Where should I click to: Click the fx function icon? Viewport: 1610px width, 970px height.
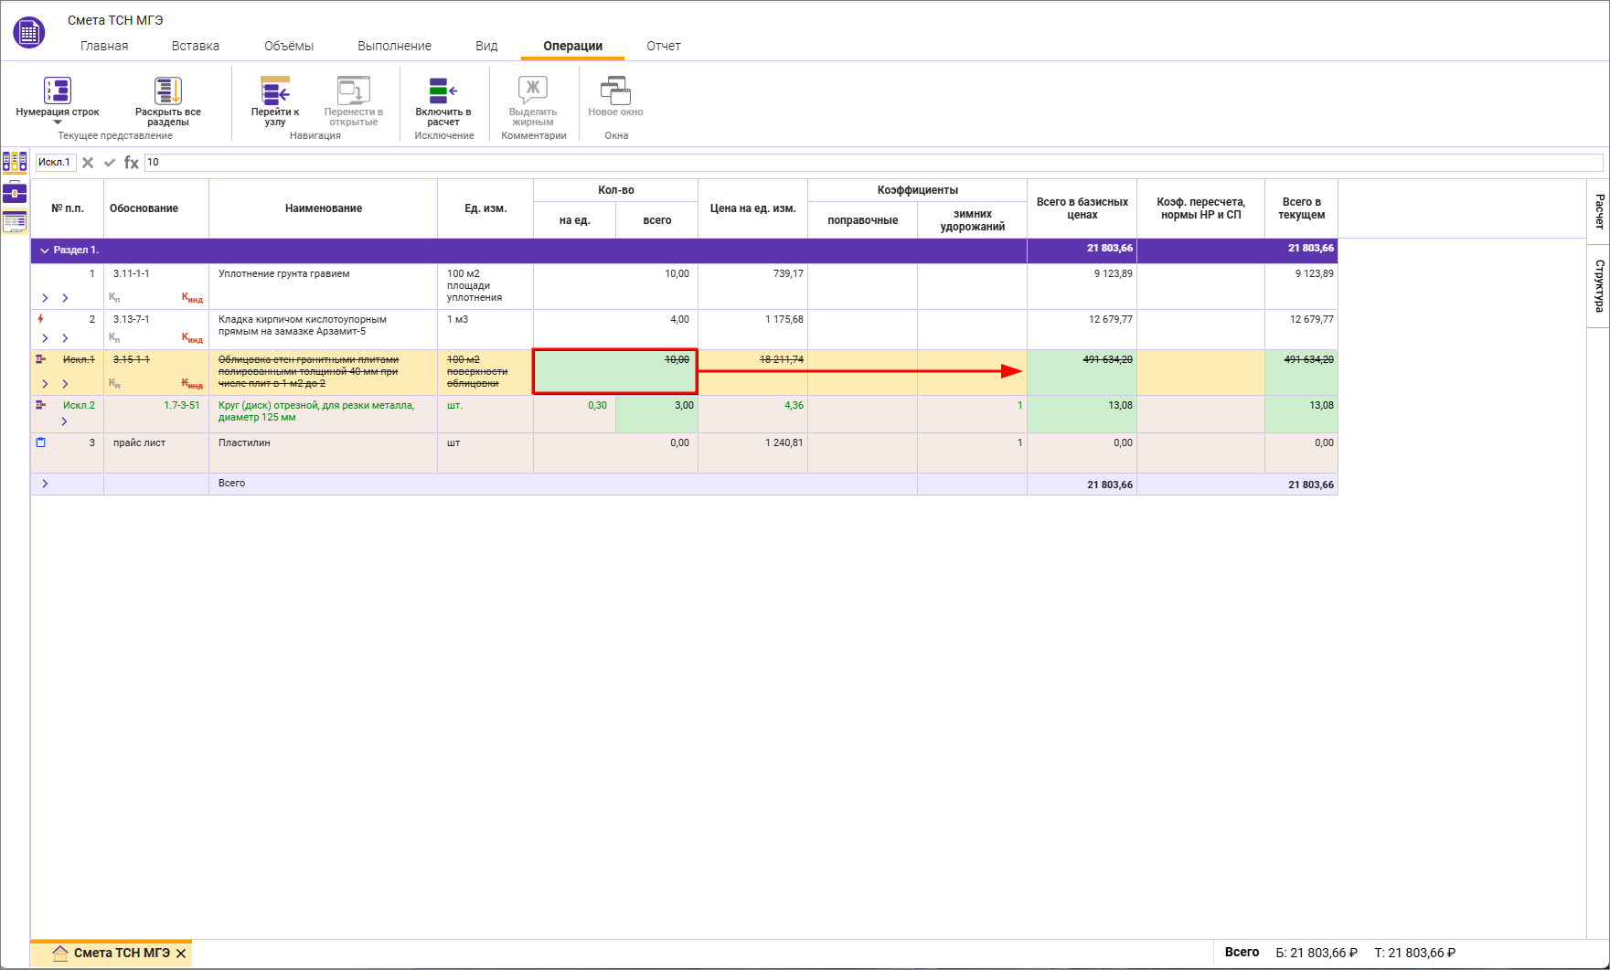click(x=132, y=163)
